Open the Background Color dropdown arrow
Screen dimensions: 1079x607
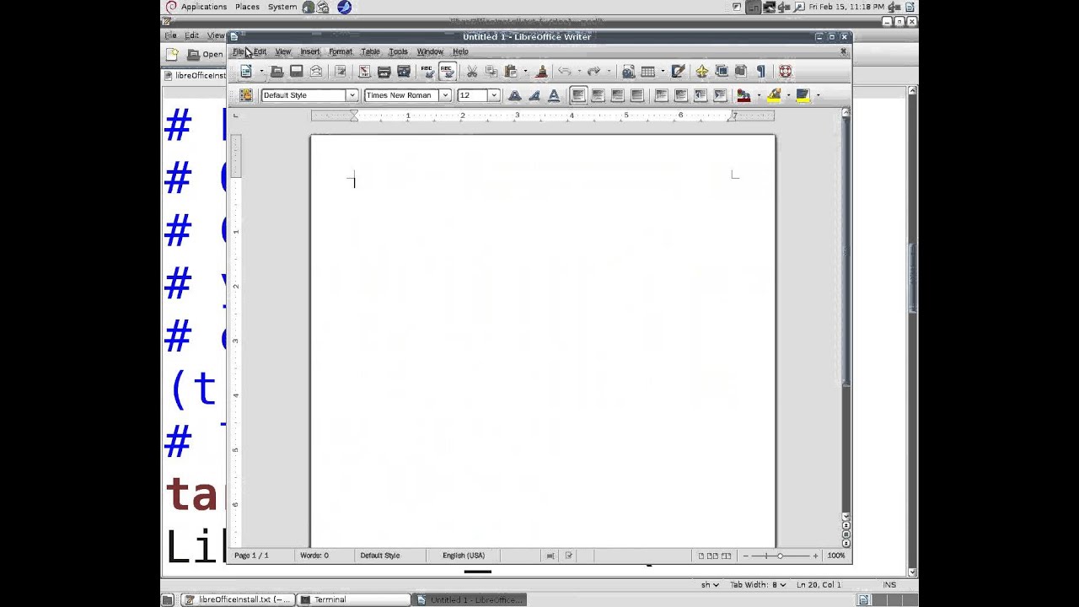[818, 95]
